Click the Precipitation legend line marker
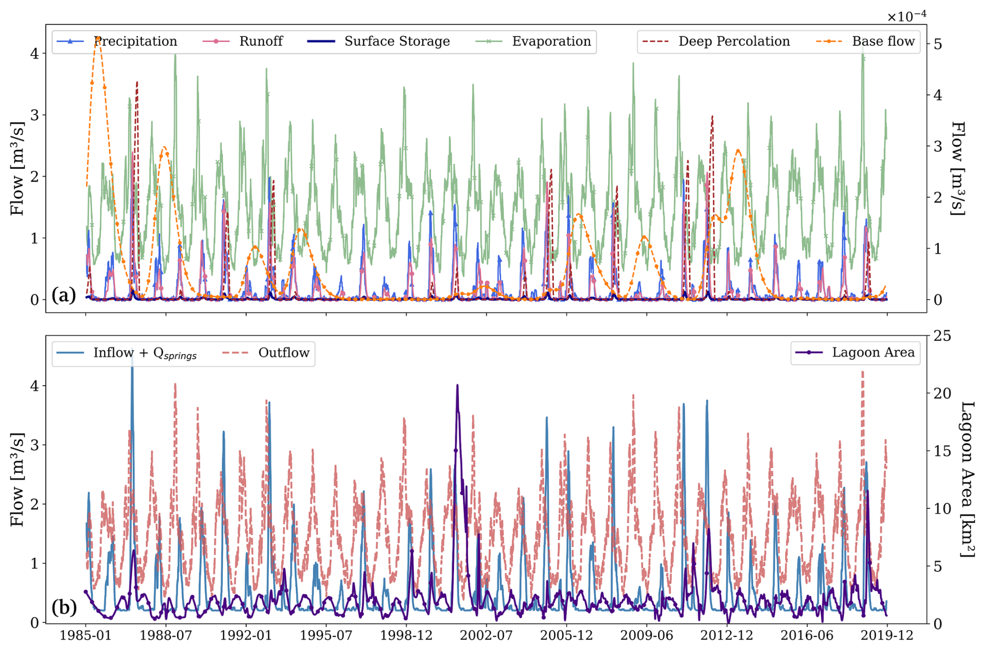 pyautogui.click(x=70, y=42)
